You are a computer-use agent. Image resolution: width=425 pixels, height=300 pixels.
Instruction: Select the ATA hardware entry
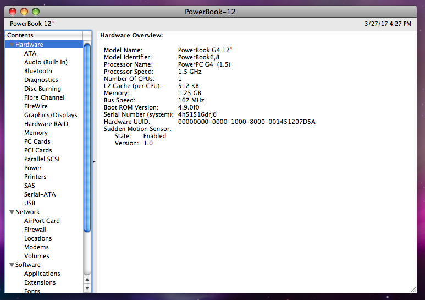click(x=30, y=53)
